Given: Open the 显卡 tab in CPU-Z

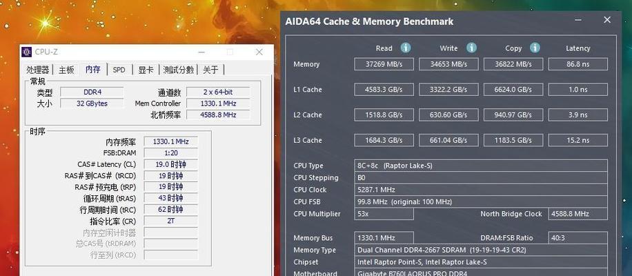Looking at the screenshot, I should (146, 70).
